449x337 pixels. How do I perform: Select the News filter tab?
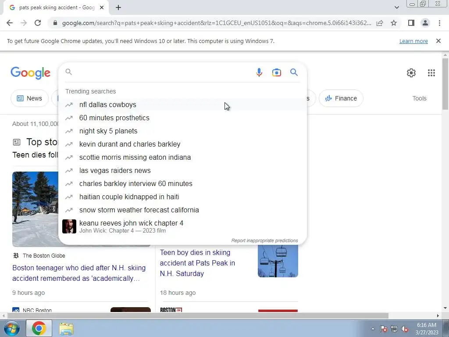(x=29, y=98)
